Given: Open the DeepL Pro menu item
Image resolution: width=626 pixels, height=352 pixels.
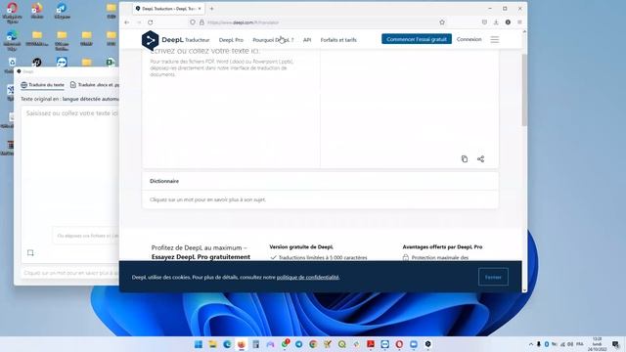Looking at the screenshot, I should click(x=231, y=40).
